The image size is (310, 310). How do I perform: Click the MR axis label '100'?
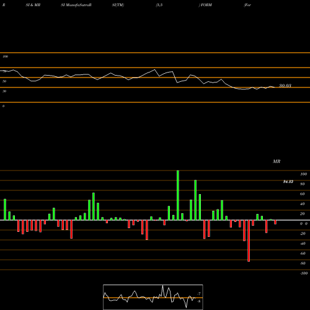(303, 174)
